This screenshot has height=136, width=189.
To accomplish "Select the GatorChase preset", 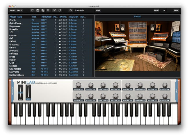I will [x=15, y=23].
